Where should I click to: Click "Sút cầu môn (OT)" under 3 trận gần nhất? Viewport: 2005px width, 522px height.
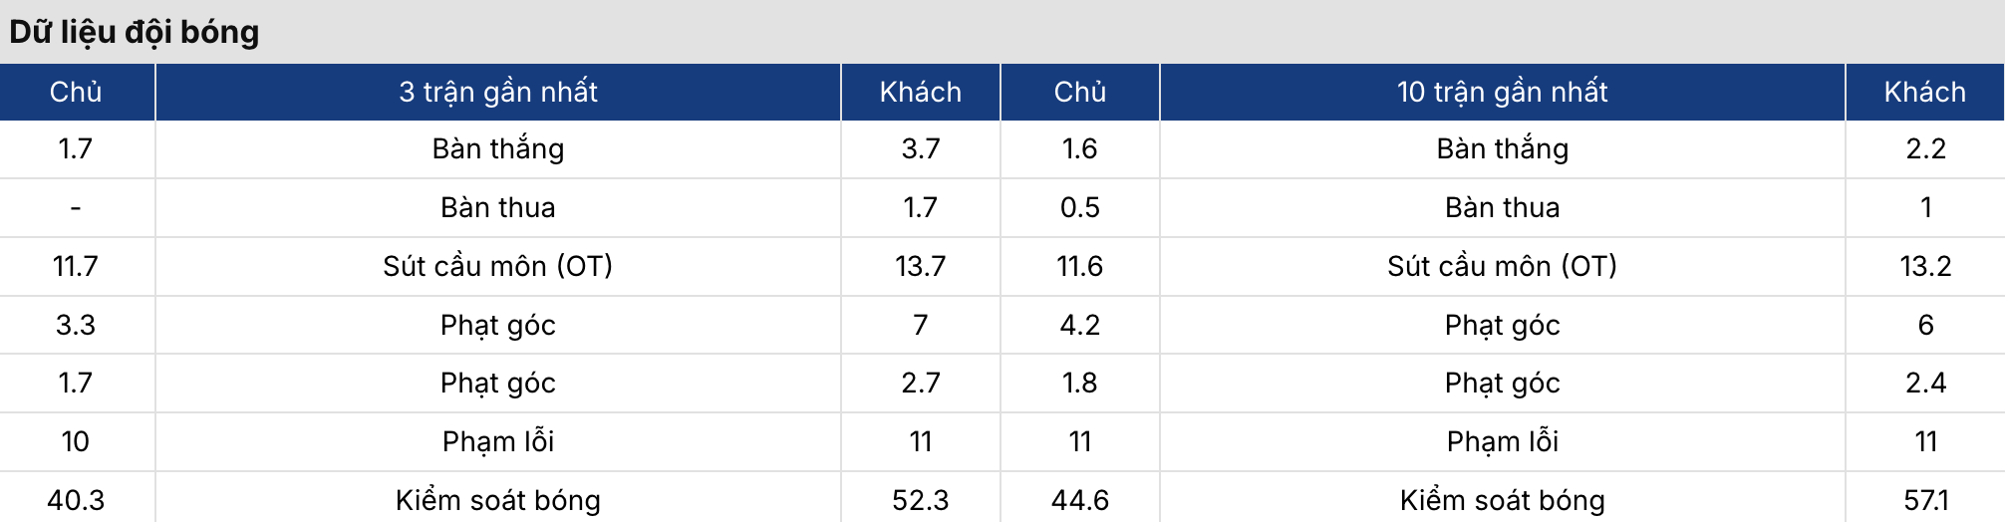point(498,266)
